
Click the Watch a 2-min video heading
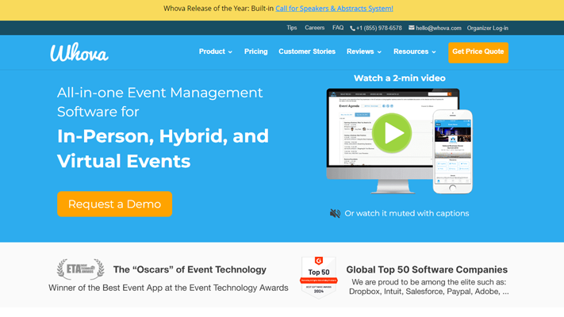pos(399,78)
